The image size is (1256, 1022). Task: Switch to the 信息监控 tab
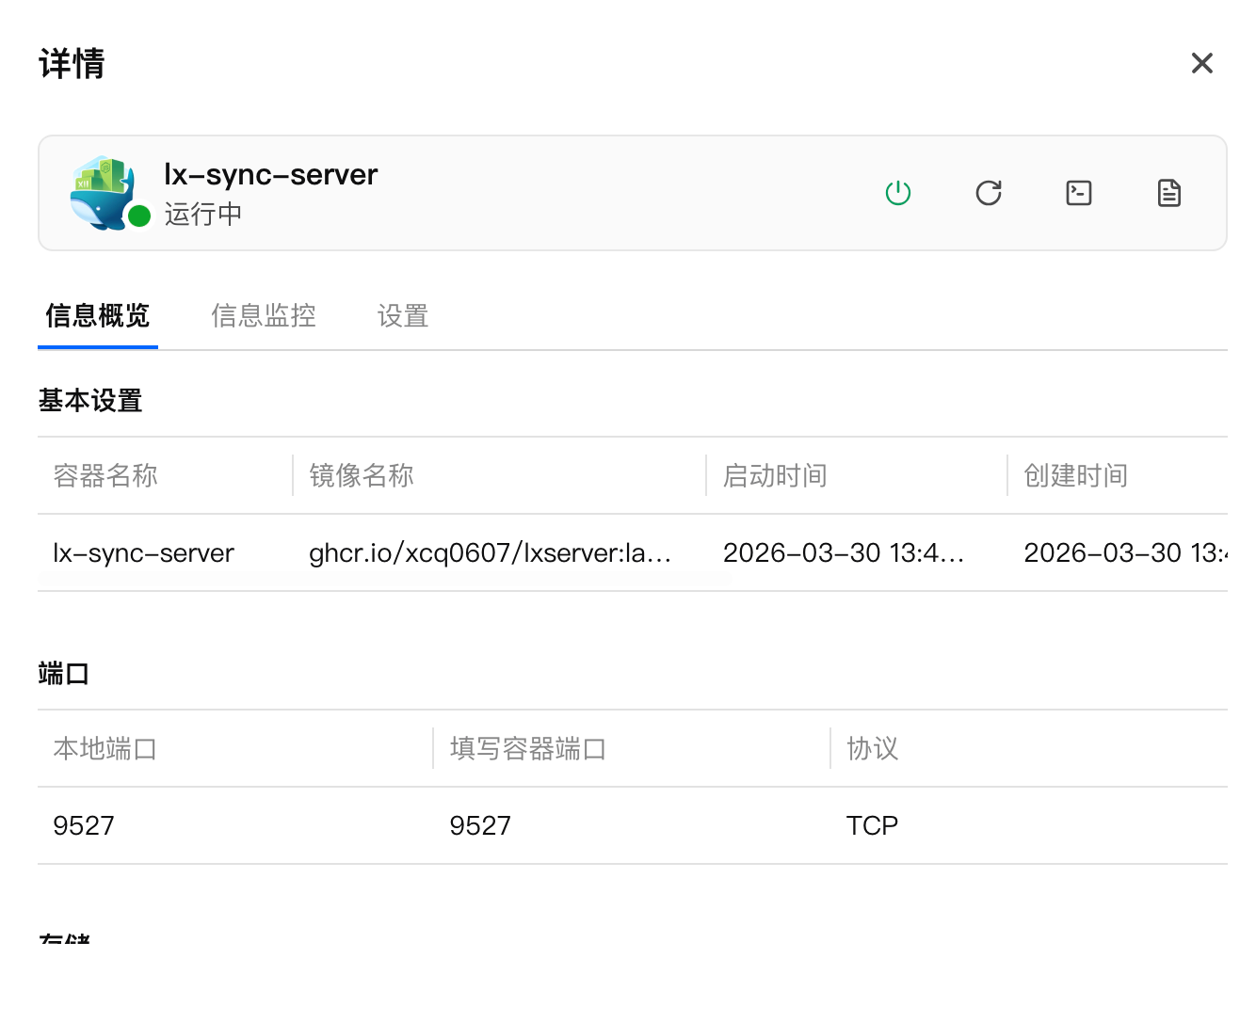pos(263,315)
